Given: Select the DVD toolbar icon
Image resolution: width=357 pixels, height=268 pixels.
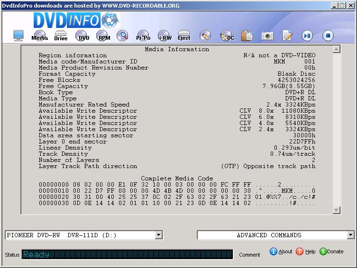Looking at the screenshot, I should coord(82,36).
